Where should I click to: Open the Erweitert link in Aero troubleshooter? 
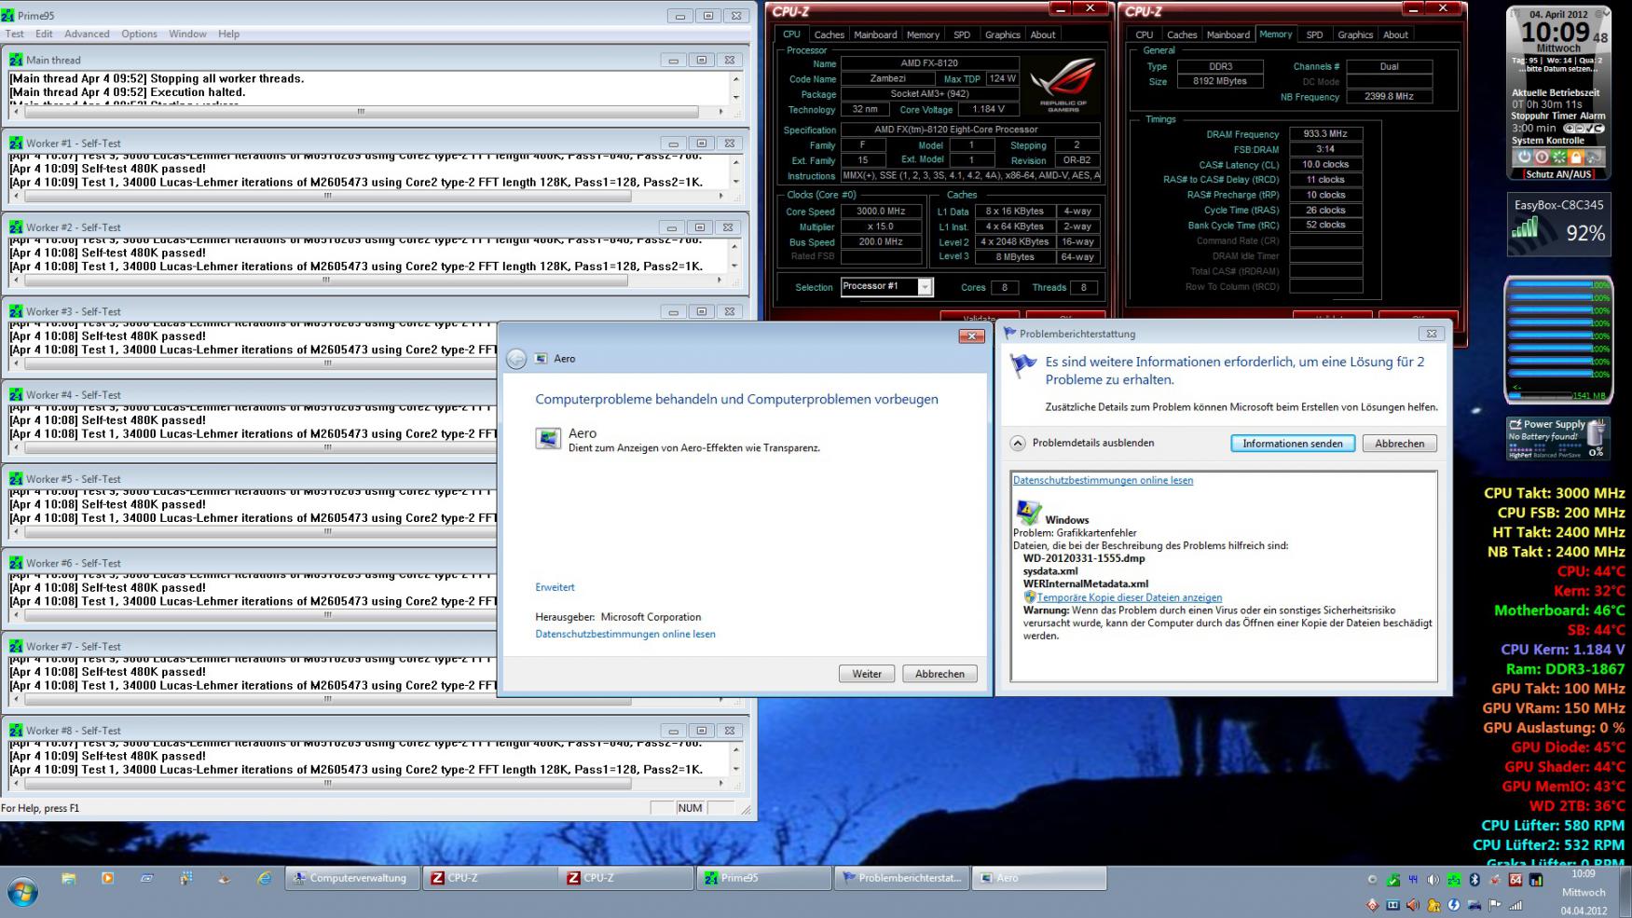coord(555,587)
